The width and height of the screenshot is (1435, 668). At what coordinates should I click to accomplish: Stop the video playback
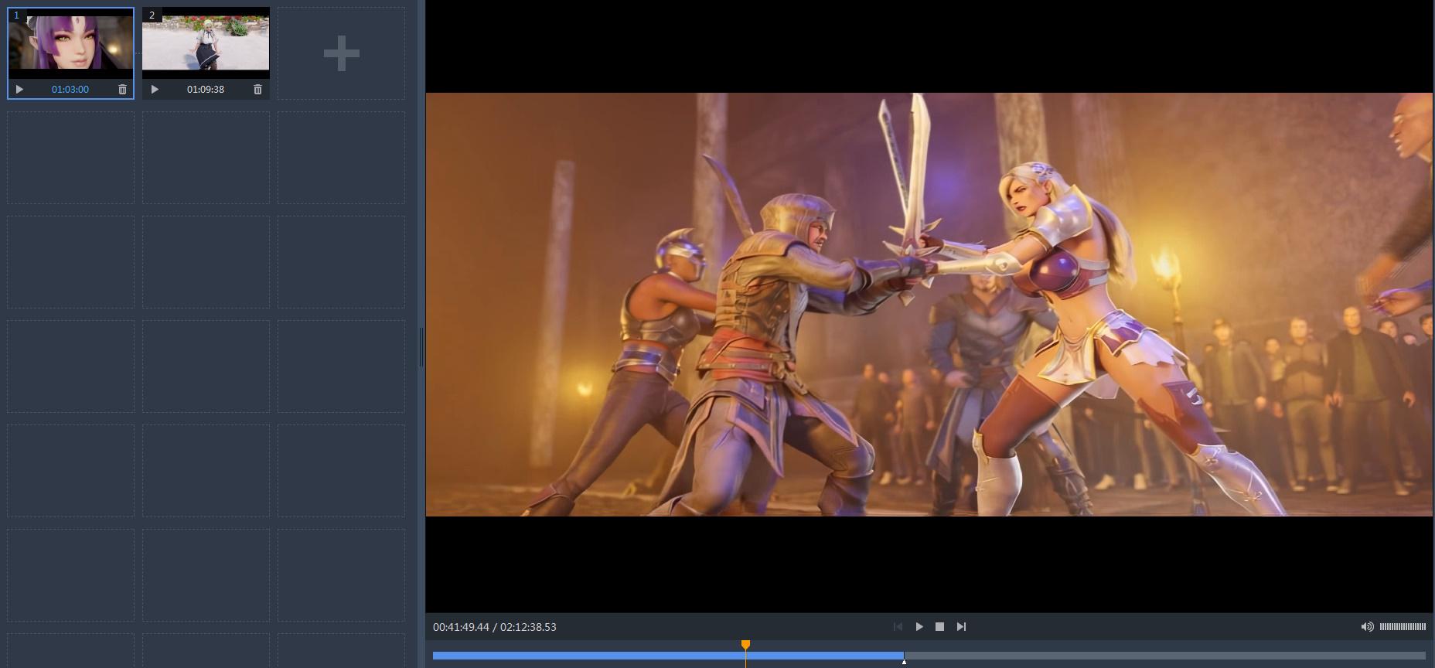939,627
